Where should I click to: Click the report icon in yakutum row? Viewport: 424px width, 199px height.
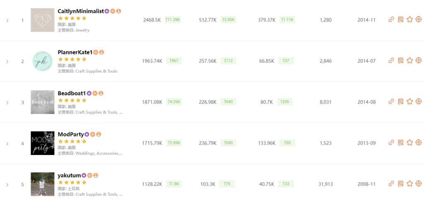pos(400,184)
